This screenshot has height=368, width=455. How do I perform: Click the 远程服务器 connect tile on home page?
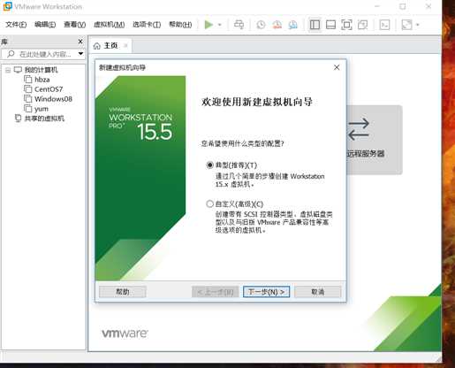[375, 140]
